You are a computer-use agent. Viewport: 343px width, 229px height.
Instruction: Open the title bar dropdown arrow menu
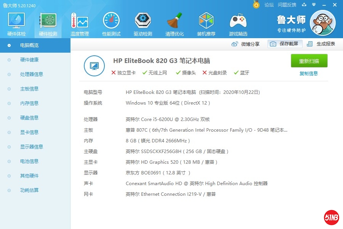[313, 5]
